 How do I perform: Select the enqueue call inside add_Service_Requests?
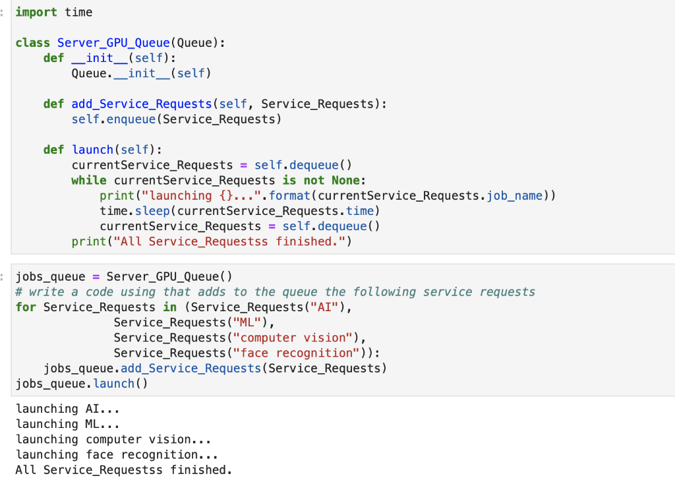click(131, 119)
